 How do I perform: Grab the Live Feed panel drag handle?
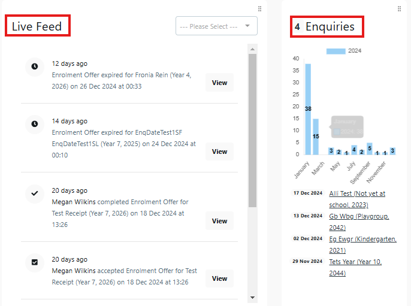pos(259,8)
